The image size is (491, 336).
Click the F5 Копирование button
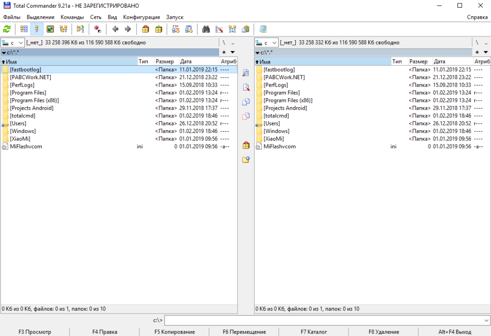tap(175, 332)
